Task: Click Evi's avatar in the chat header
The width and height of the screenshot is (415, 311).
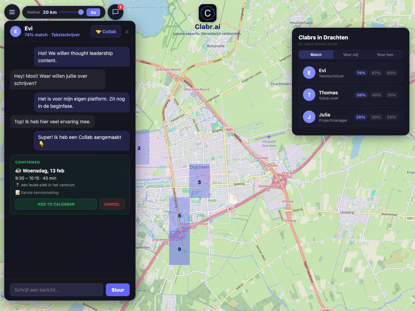Action: 15,31
